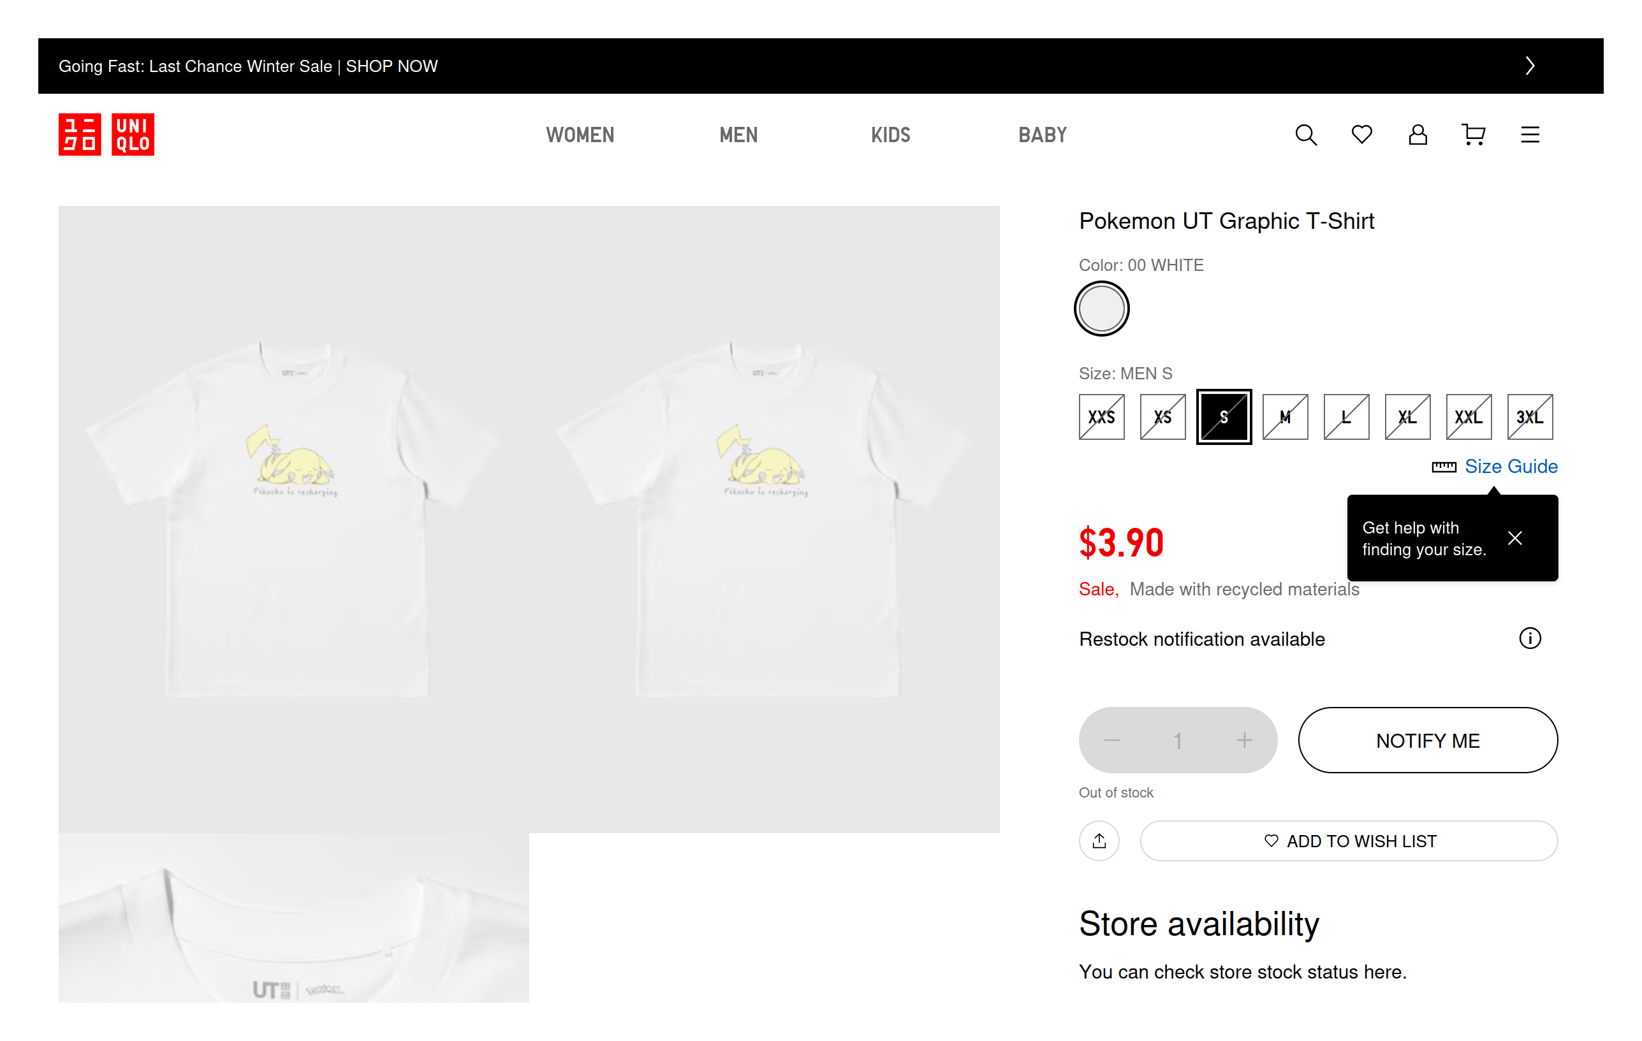Open the wishlist heart icon in header

(x=1361, y=135)
